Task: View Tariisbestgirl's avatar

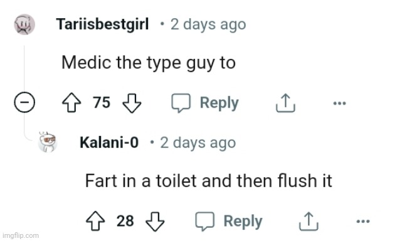Action: coord(24,24)
